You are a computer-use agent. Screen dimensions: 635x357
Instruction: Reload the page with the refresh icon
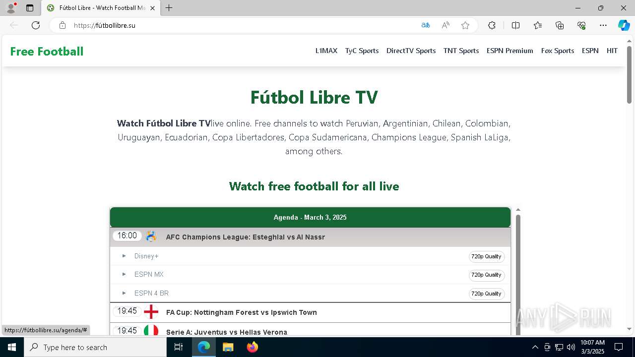click(36, 25)
